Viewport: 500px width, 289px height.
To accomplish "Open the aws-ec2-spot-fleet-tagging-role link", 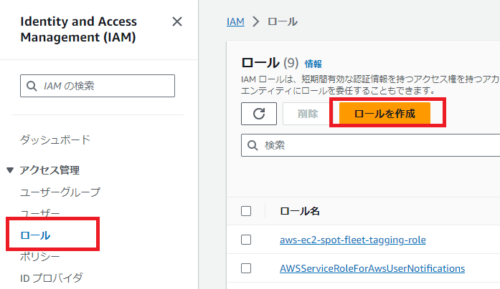I will click(352, 240).
